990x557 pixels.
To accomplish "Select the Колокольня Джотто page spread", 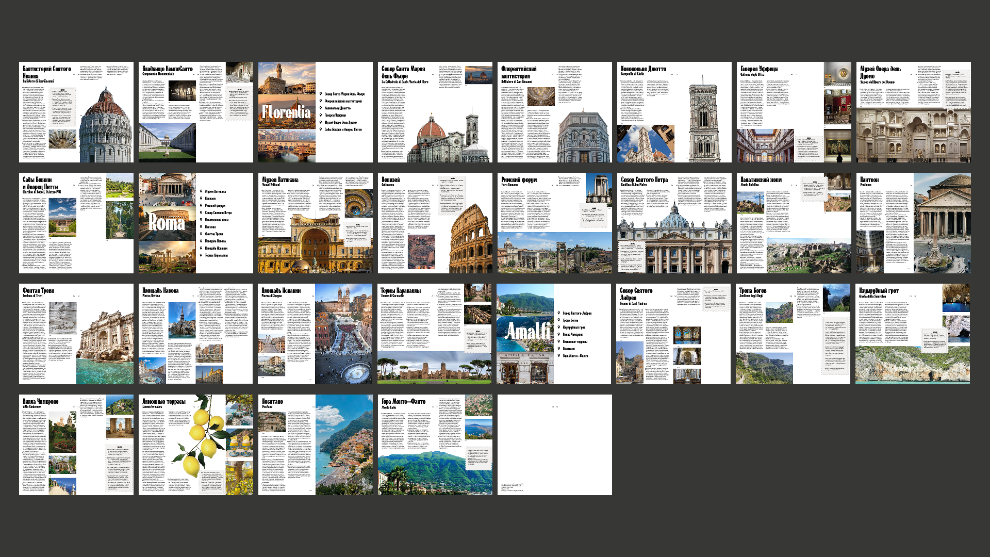I will (674, 112).
